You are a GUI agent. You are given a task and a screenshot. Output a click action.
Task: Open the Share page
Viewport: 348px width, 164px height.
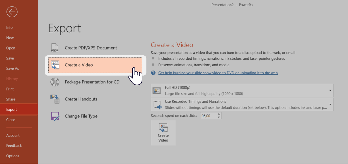pyautogui.click(x=11, y=99)
